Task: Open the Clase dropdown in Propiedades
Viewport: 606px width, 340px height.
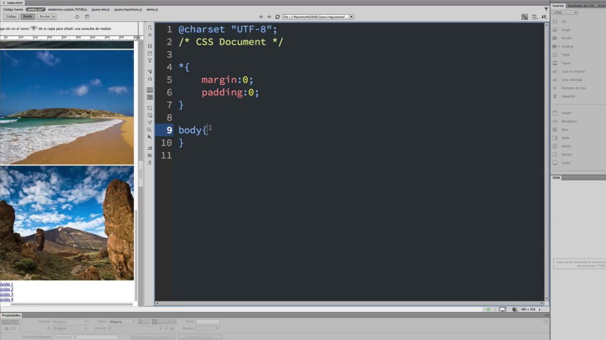Action: (x=122, y=321)
